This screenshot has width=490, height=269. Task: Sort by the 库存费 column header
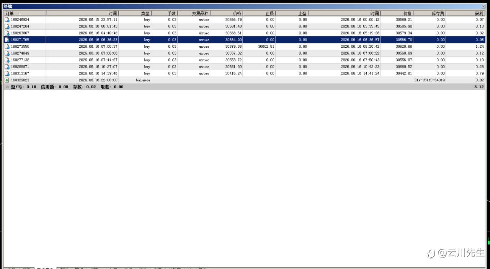(x=430, y=13)
